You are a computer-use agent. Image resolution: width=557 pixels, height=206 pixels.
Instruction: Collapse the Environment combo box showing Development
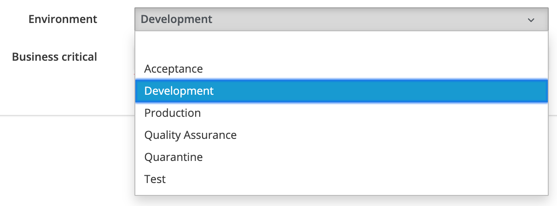[342, 19]
